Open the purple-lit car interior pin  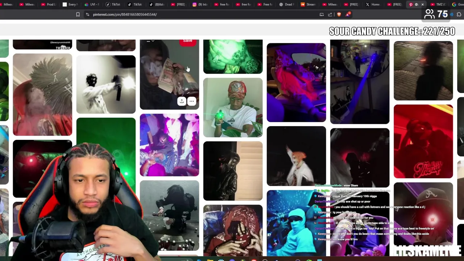pyautogui.click(x=296, y=83)
